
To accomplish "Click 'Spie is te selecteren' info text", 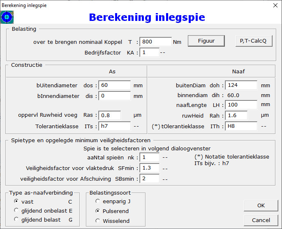I will click(147, 149).
